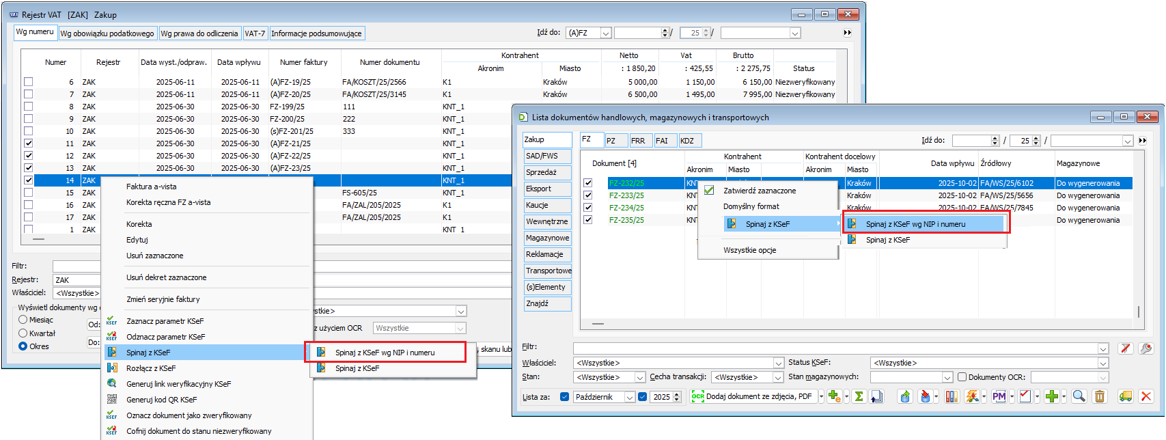Image resolution: width=1166 pixels, height=440 pixels.
Task: Expand the Październik month dropdown
Action: (630, 397)
